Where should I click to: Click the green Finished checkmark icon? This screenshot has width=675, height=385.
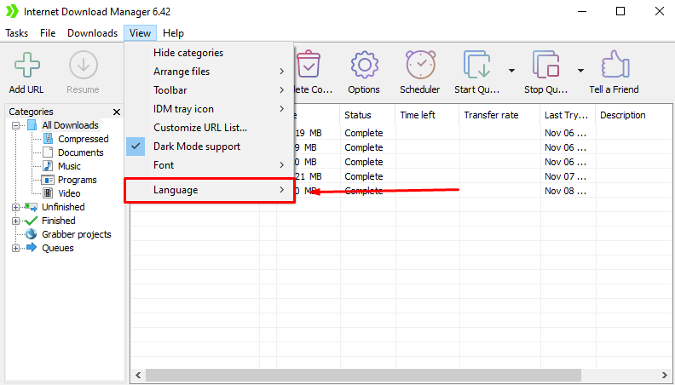coord(32,221)
